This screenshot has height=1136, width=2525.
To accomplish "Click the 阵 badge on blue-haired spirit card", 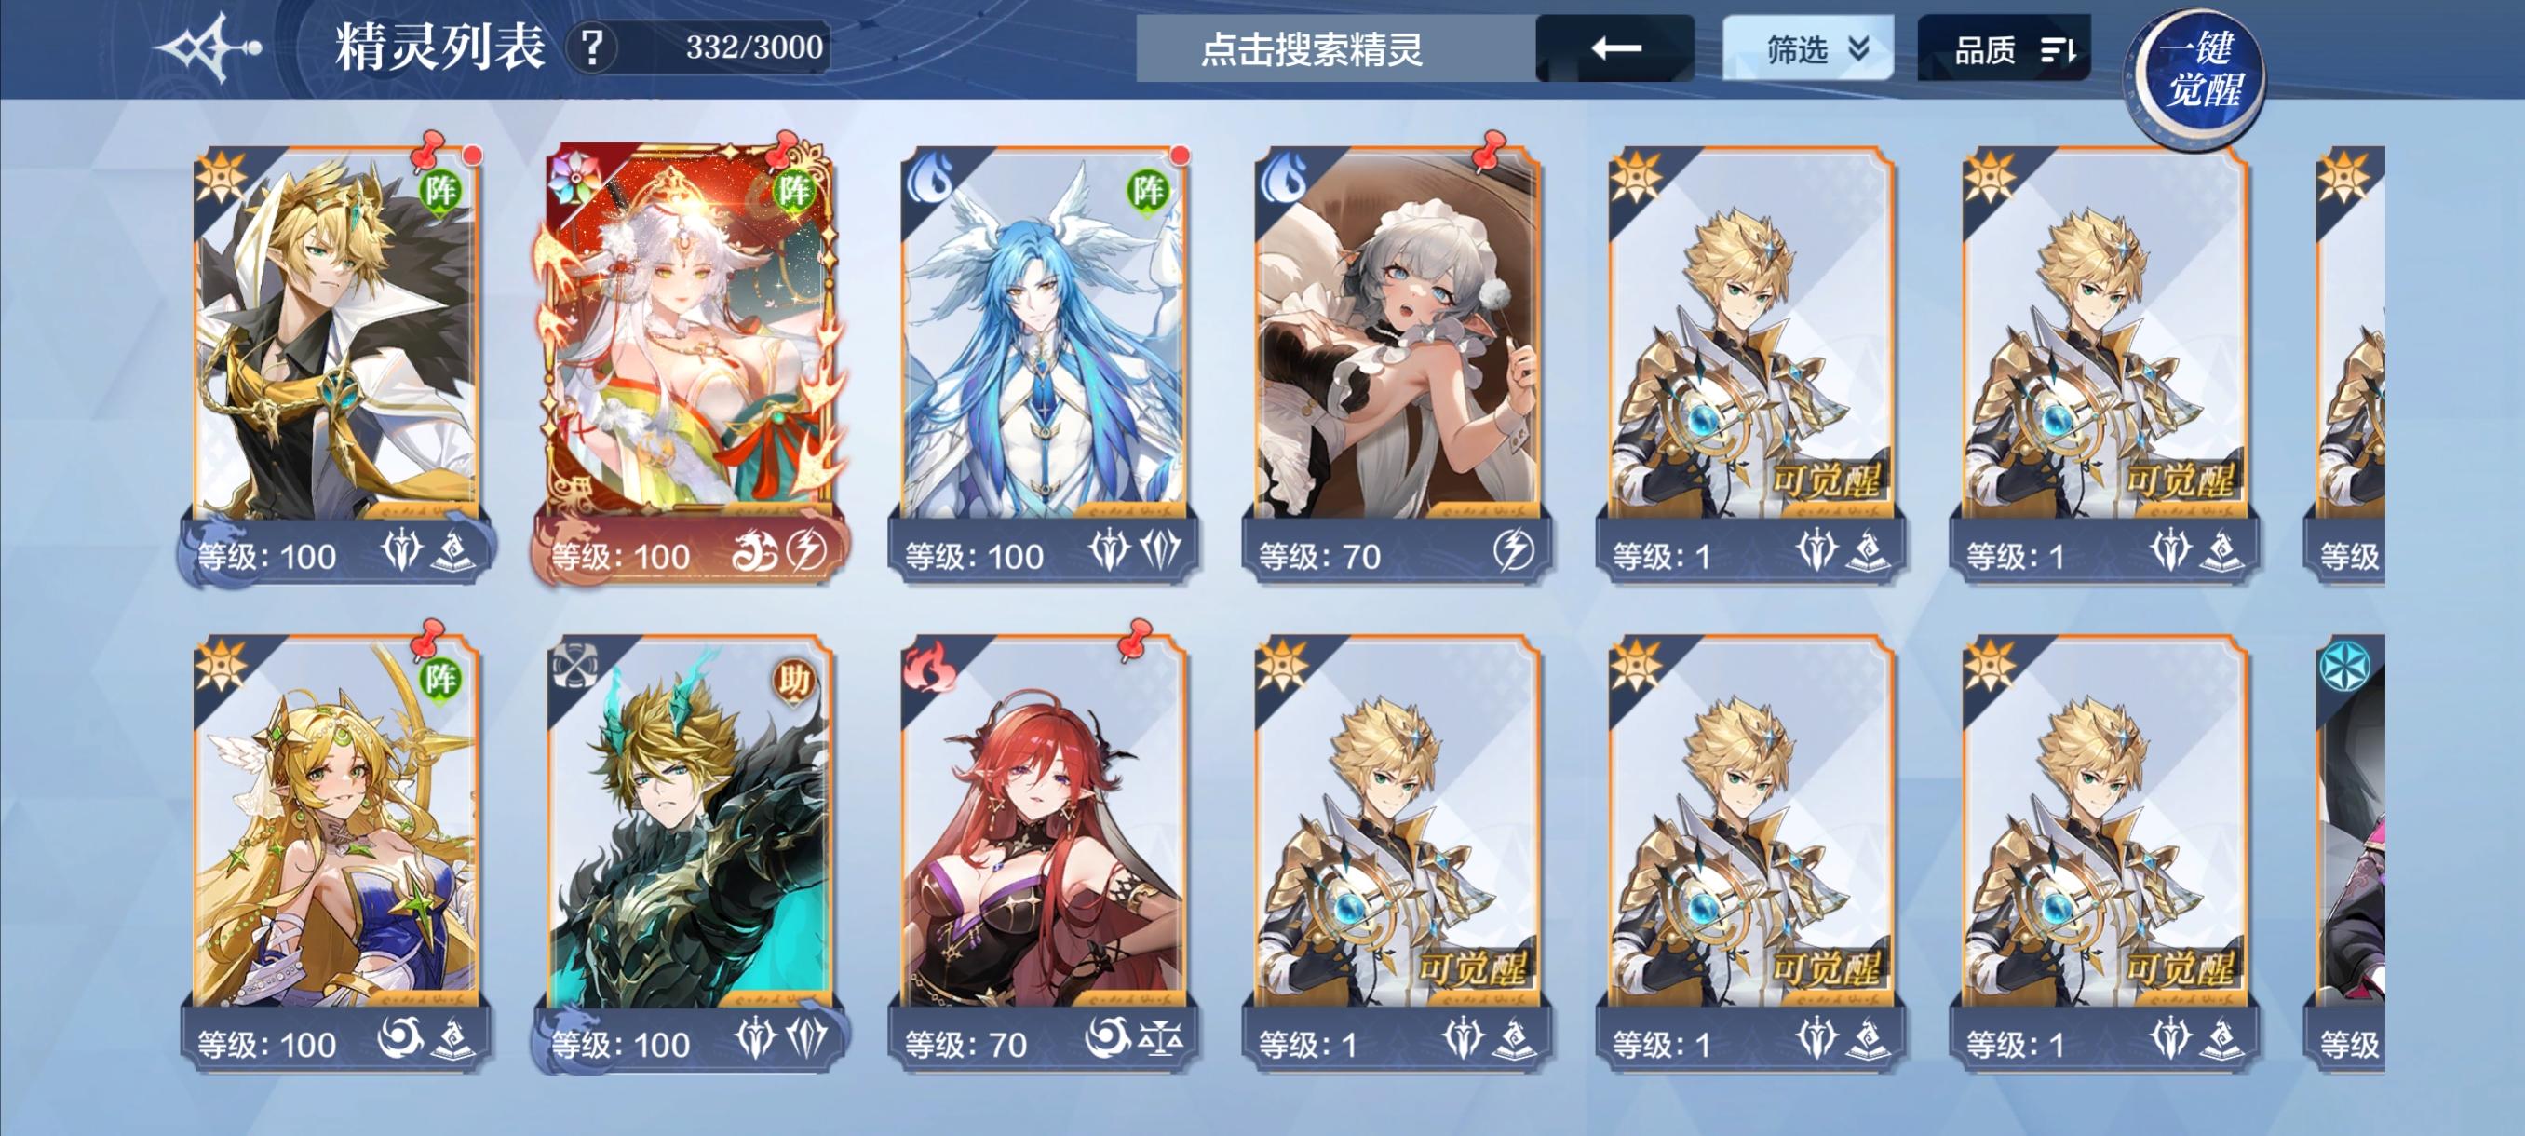I will [1147, 190].
